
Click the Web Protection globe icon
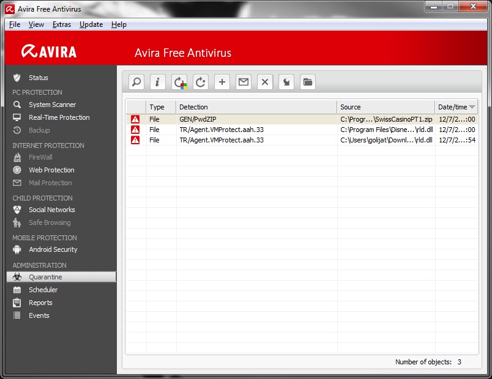point(17,170)
